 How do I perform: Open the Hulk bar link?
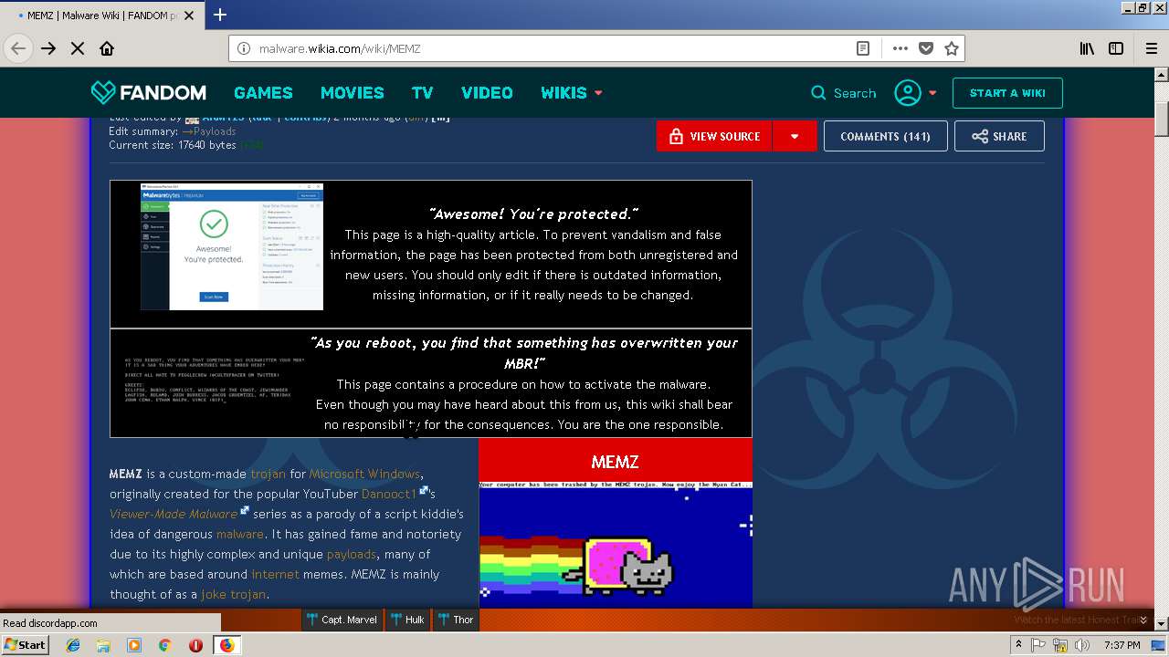coord(407,620)
